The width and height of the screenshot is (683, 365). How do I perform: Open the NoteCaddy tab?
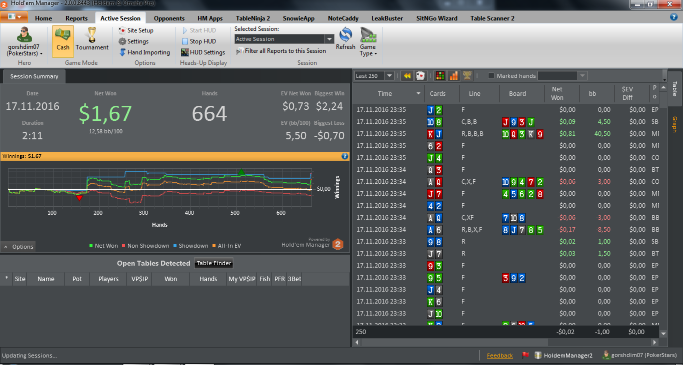pyautogui.click(x=343, y=18)
